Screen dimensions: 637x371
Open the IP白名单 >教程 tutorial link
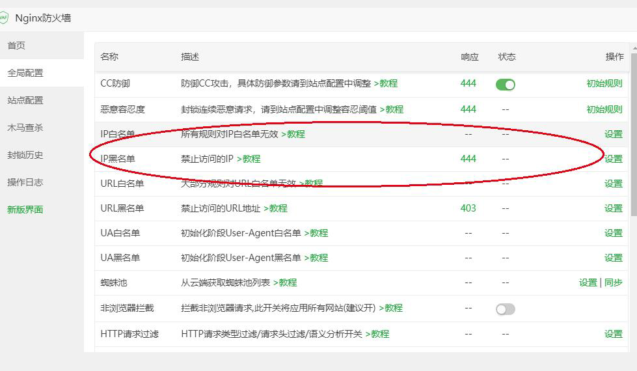(x=293, y=134)
